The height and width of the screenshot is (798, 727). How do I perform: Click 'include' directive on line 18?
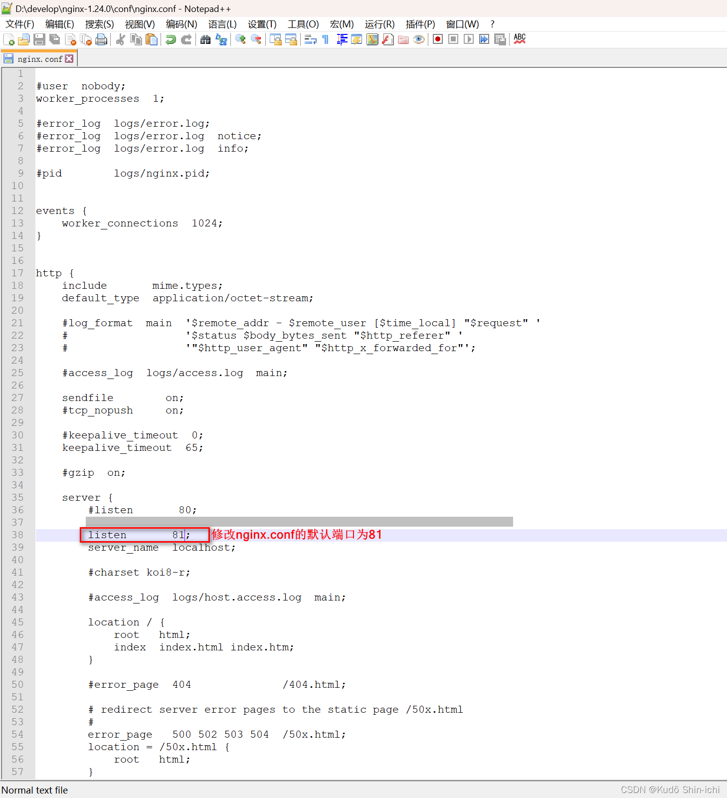(x=84, y=286)
